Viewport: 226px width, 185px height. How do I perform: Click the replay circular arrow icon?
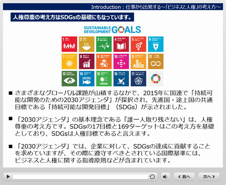[152, 177]
